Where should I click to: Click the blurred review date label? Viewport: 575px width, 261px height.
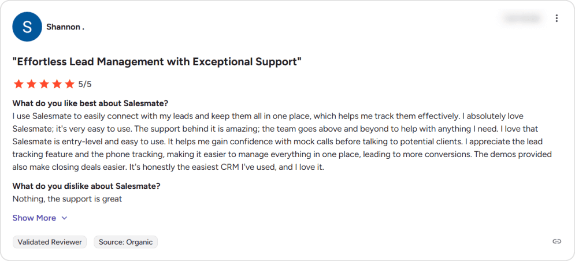click(522, 18)
